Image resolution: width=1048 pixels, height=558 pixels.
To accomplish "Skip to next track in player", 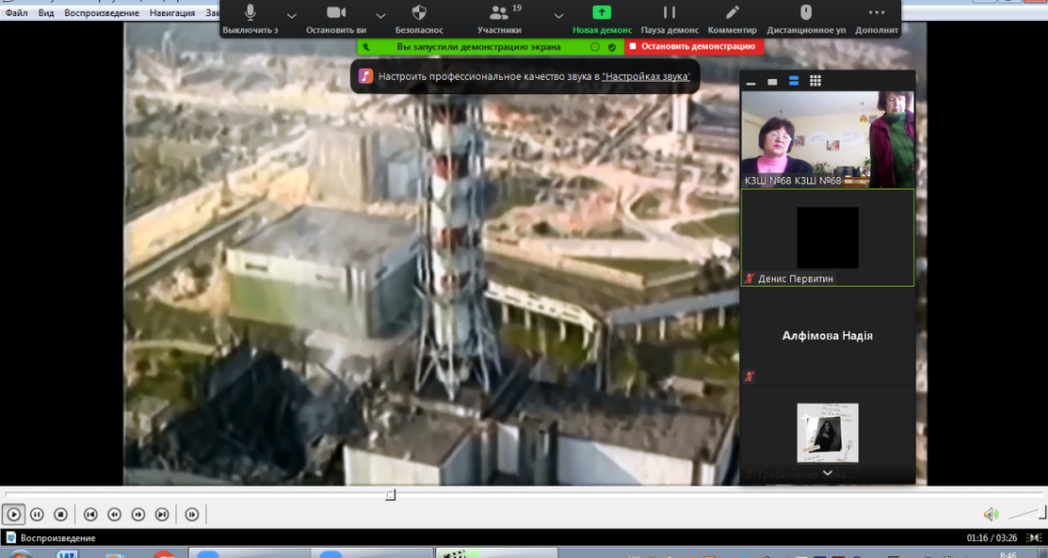I will click(162, 514).
